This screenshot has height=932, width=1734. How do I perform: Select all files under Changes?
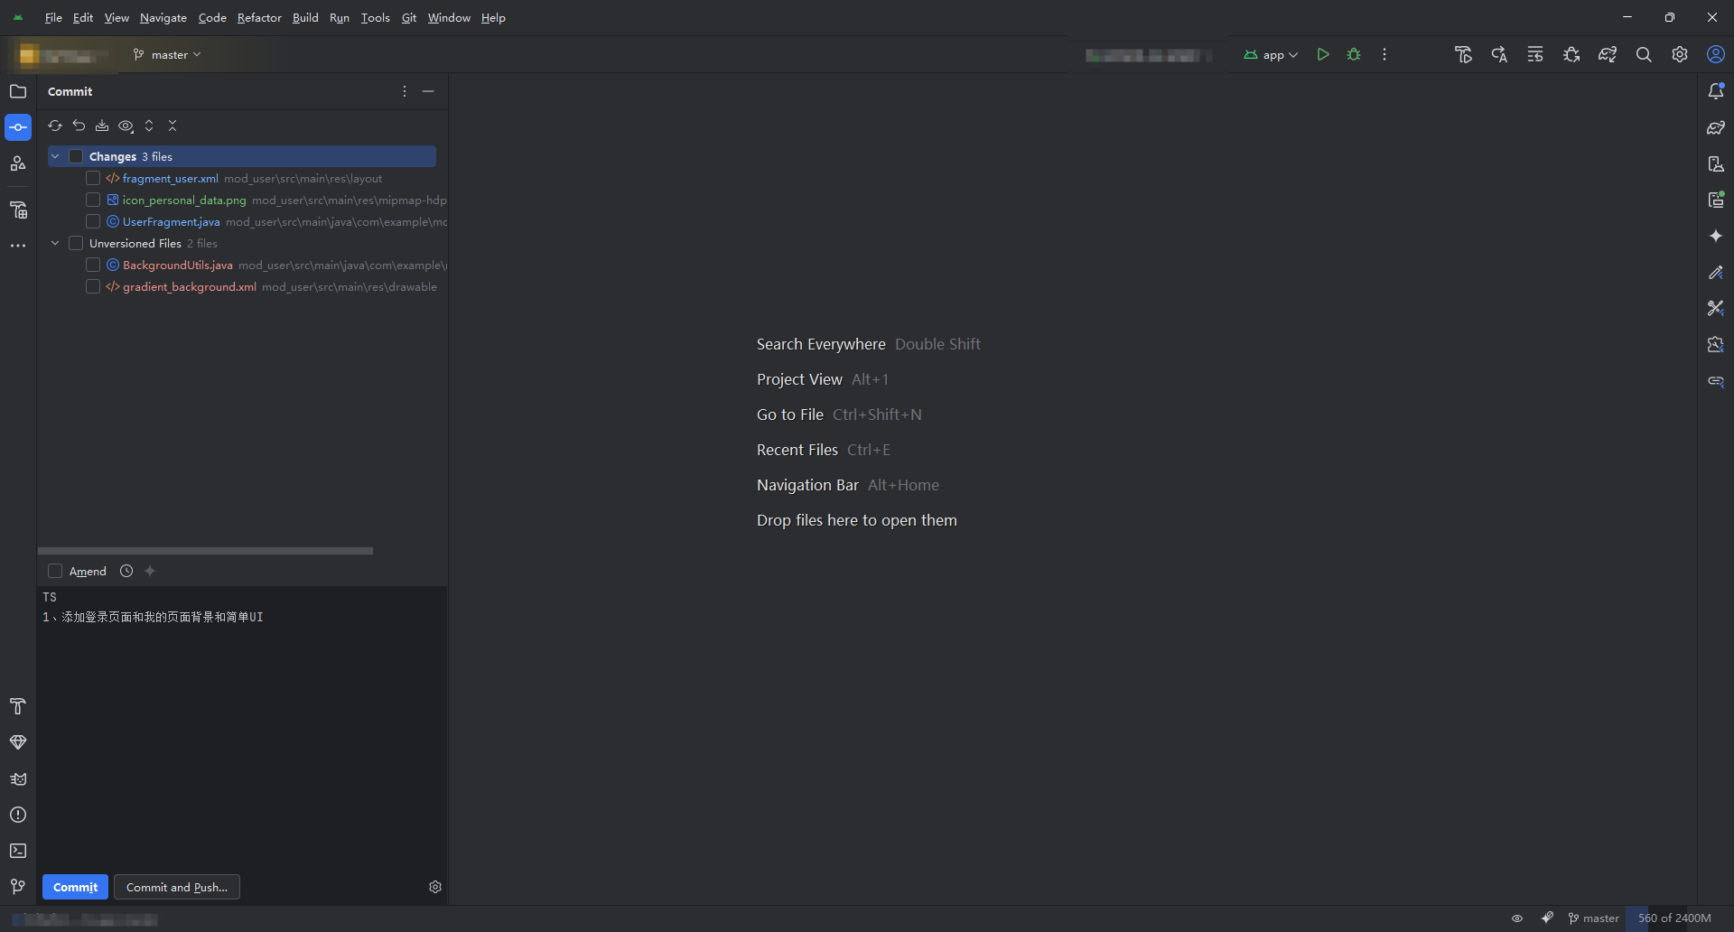[x=77, y=156]
